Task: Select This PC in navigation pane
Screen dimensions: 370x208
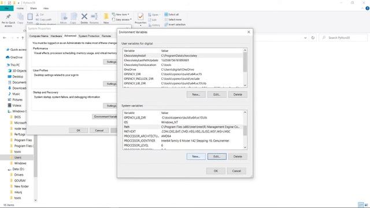Action: pos(13,65)
